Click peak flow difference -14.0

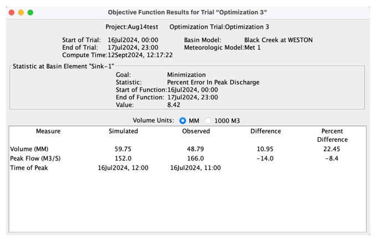(265, 158)
